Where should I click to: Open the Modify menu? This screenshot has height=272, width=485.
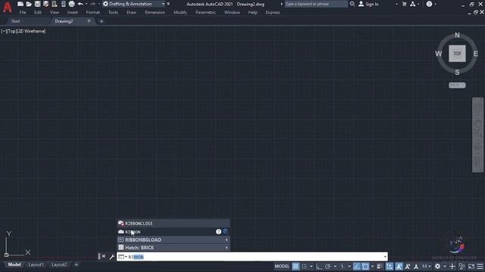180,13
